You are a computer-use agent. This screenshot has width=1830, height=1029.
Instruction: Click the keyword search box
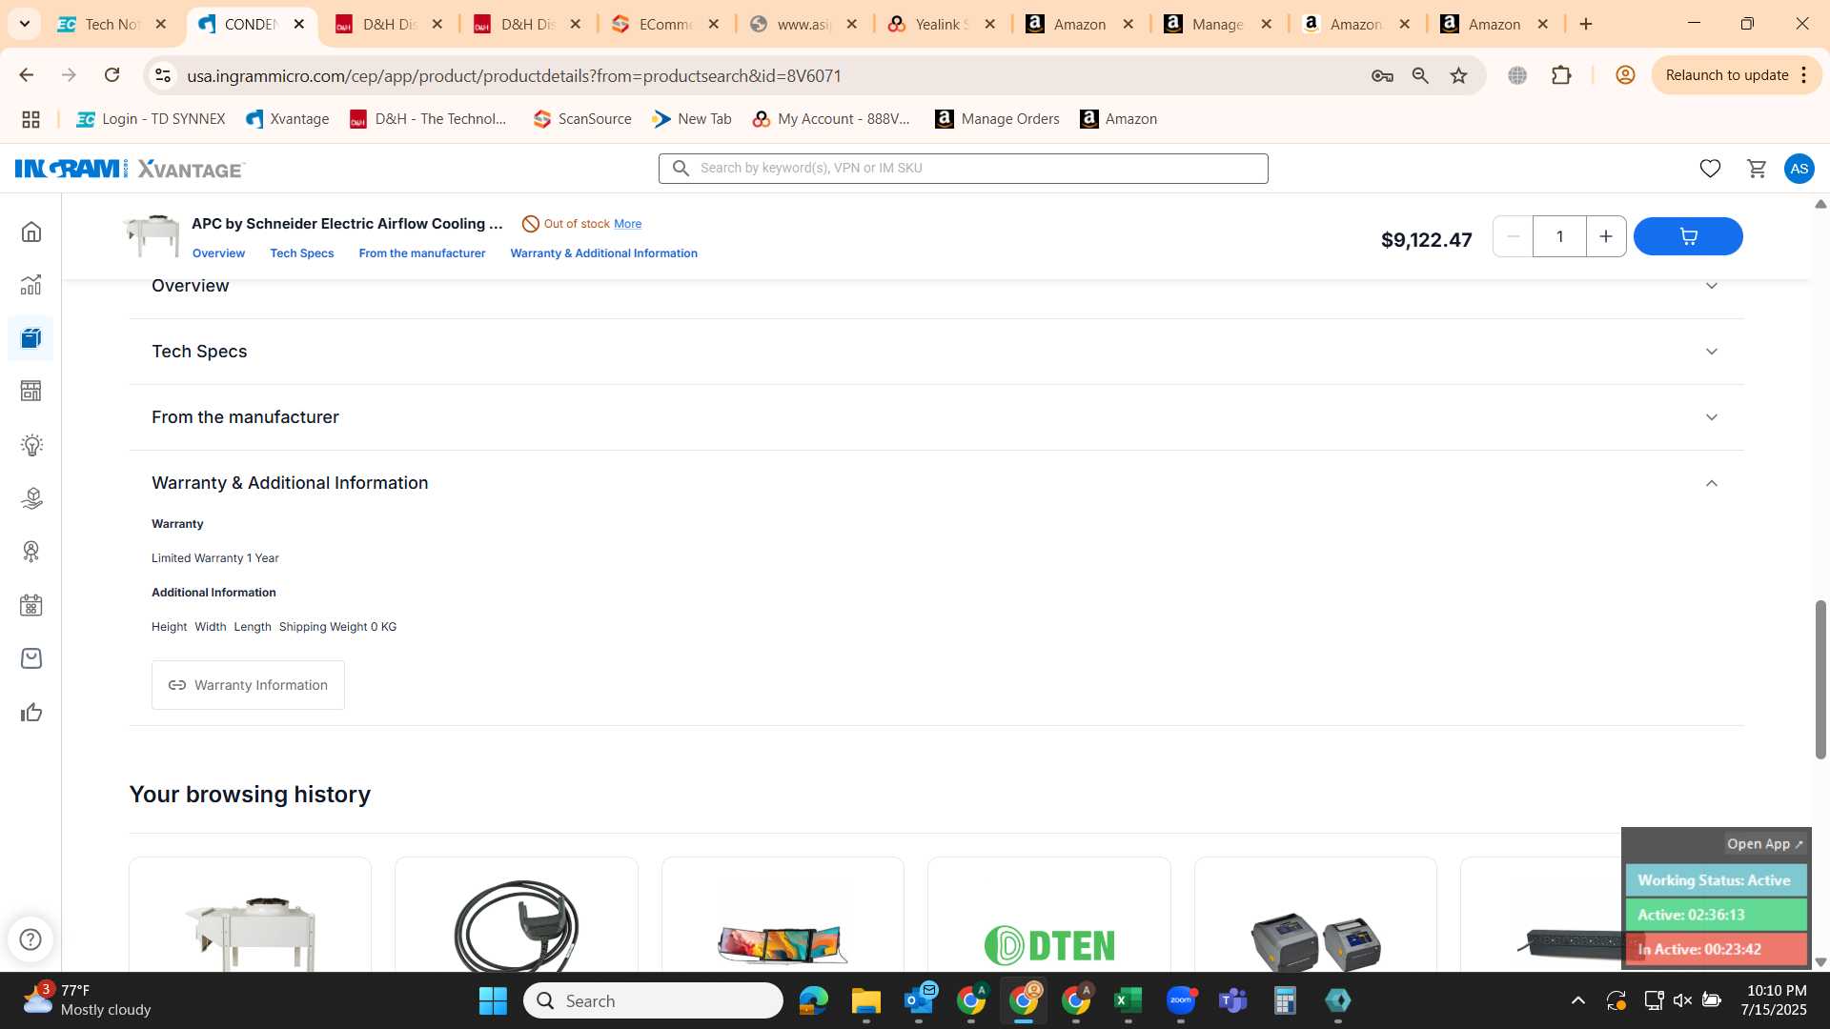pos(963,169)
